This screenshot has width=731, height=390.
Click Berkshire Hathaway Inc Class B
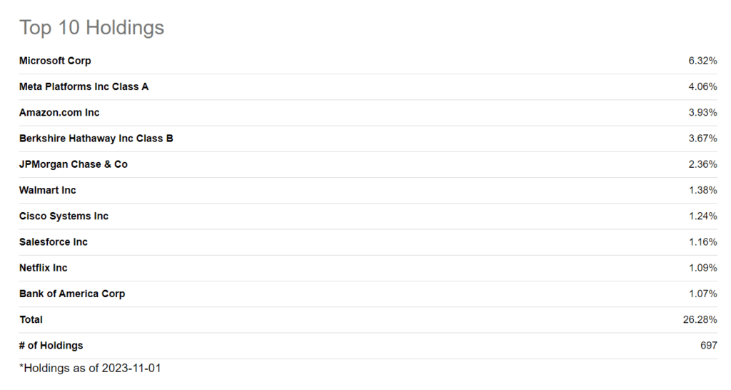pos(96,138)
